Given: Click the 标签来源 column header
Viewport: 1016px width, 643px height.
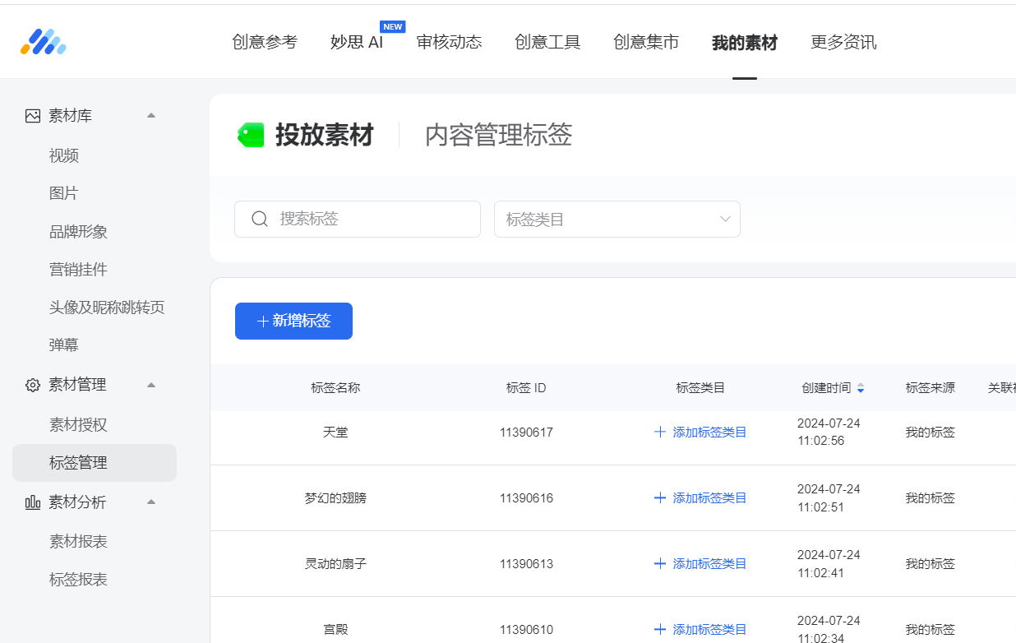Looking at the screenshot, I should tap(931, 388).
